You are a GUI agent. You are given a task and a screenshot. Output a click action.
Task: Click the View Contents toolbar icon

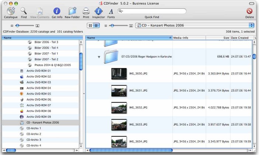pyautogui.click(x=39, y=11)
